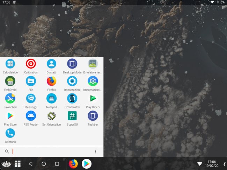Viewport: 227px width, 170px height.
Task: Open the Taskbar app
Action: 93,116
